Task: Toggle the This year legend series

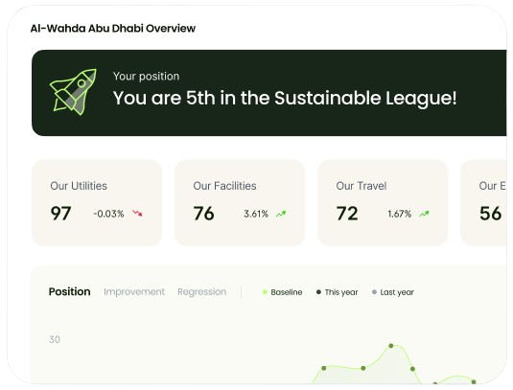Action: click(x=337, y=292)
